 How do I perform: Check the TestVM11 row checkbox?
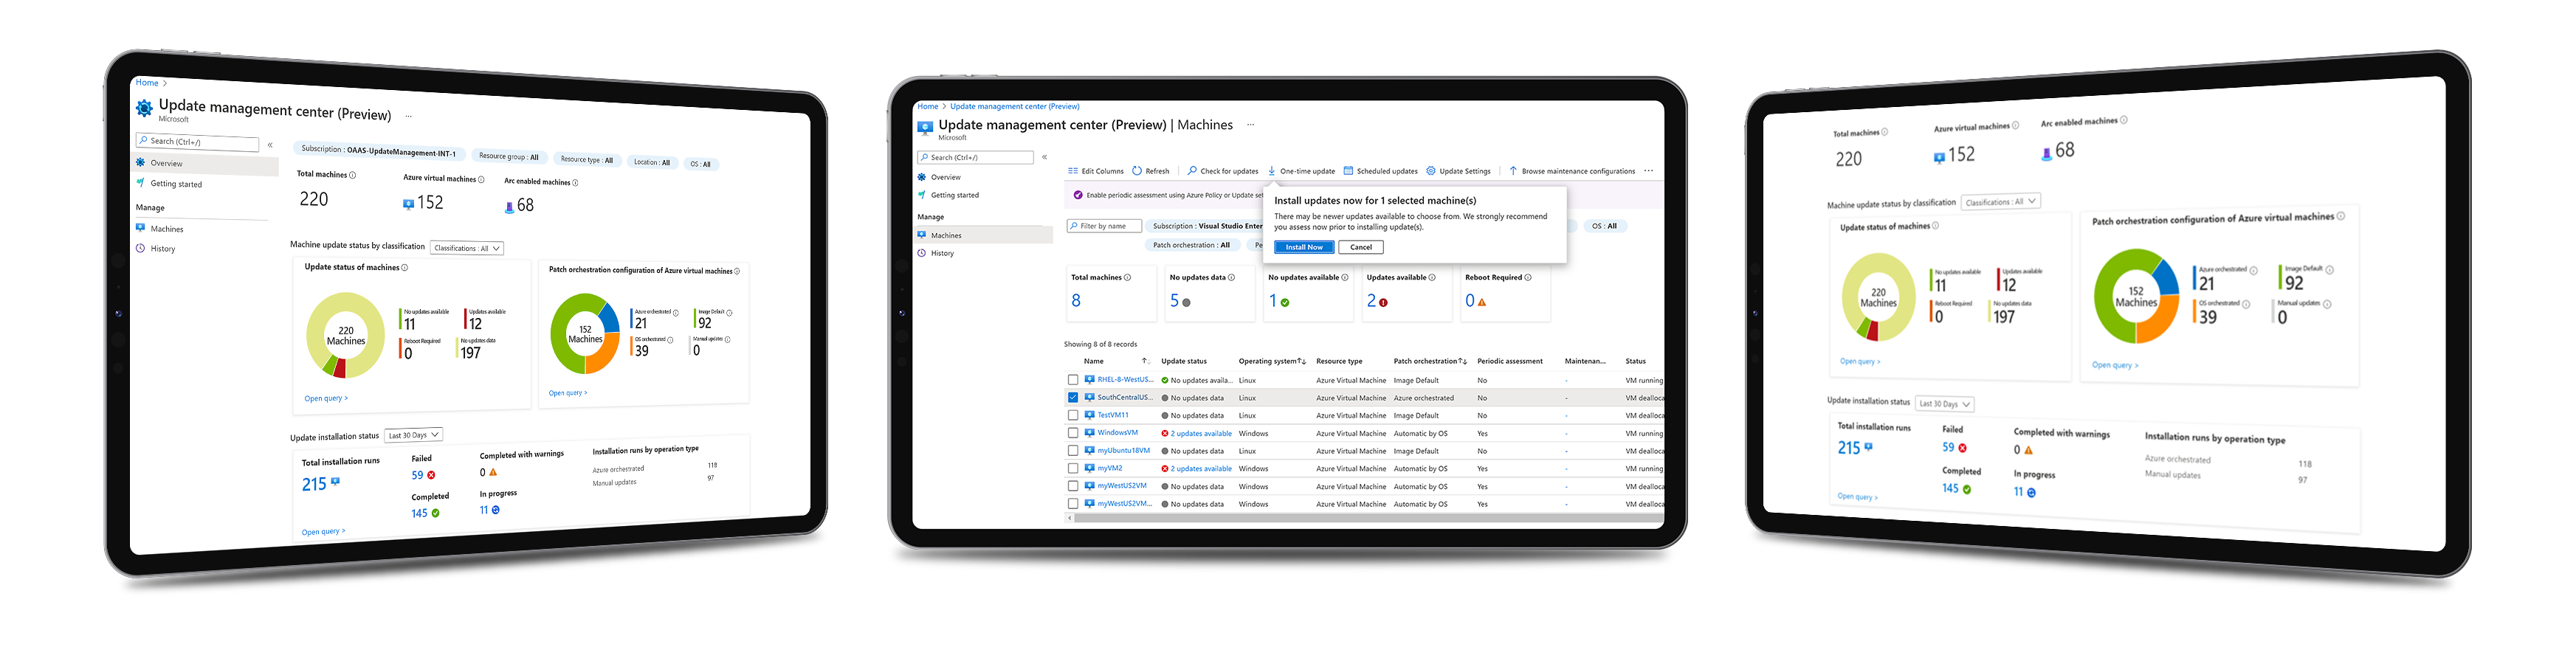1073,415
